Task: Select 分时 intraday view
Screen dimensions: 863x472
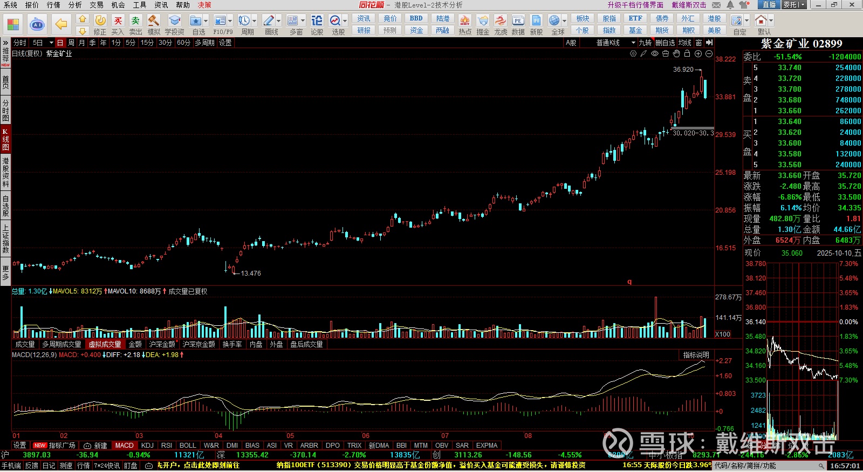Action: tap(20, 43)
